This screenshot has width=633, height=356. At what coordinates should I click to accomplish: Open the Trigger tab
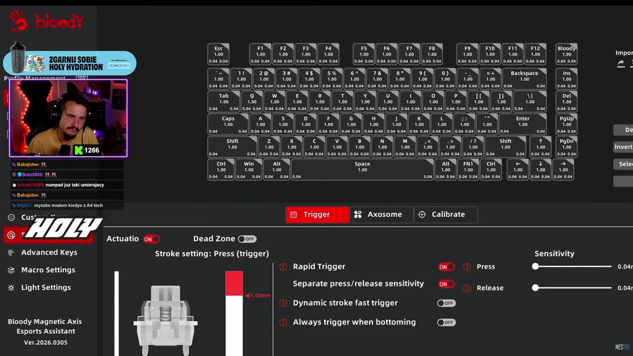[x=317, y=215]
